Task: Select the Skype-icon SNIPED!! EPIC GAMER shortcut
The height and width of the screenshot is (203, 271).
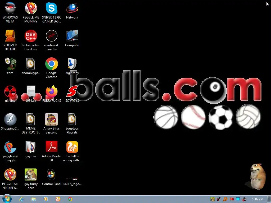Action: coord(52,12)
